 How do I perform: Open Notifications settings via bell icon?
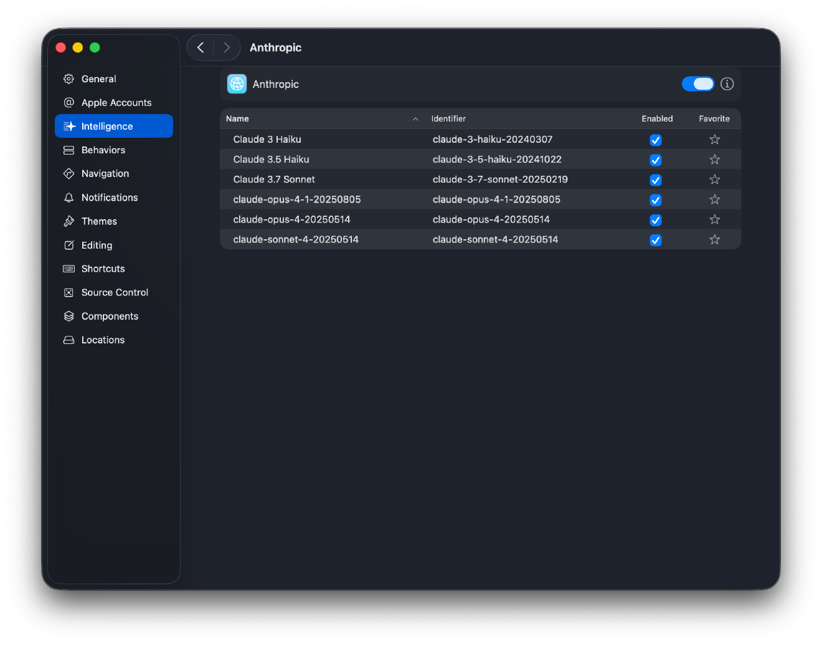[x=68, y=197]
